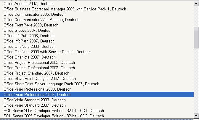
Task: Select Office Business Scorecard Manager 2005 entry
Action: (97, 9)
